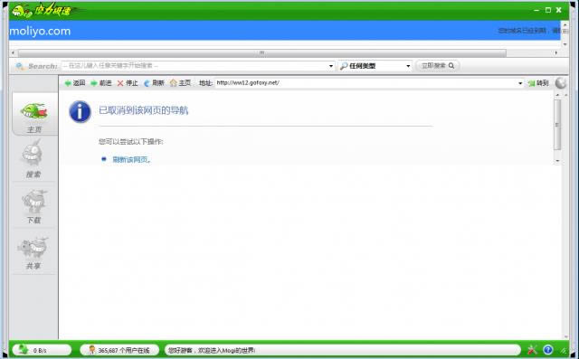The image size is (579, 359).
Task: Click the 刷新该网页 refresh page link
Action: coord(131,160)
